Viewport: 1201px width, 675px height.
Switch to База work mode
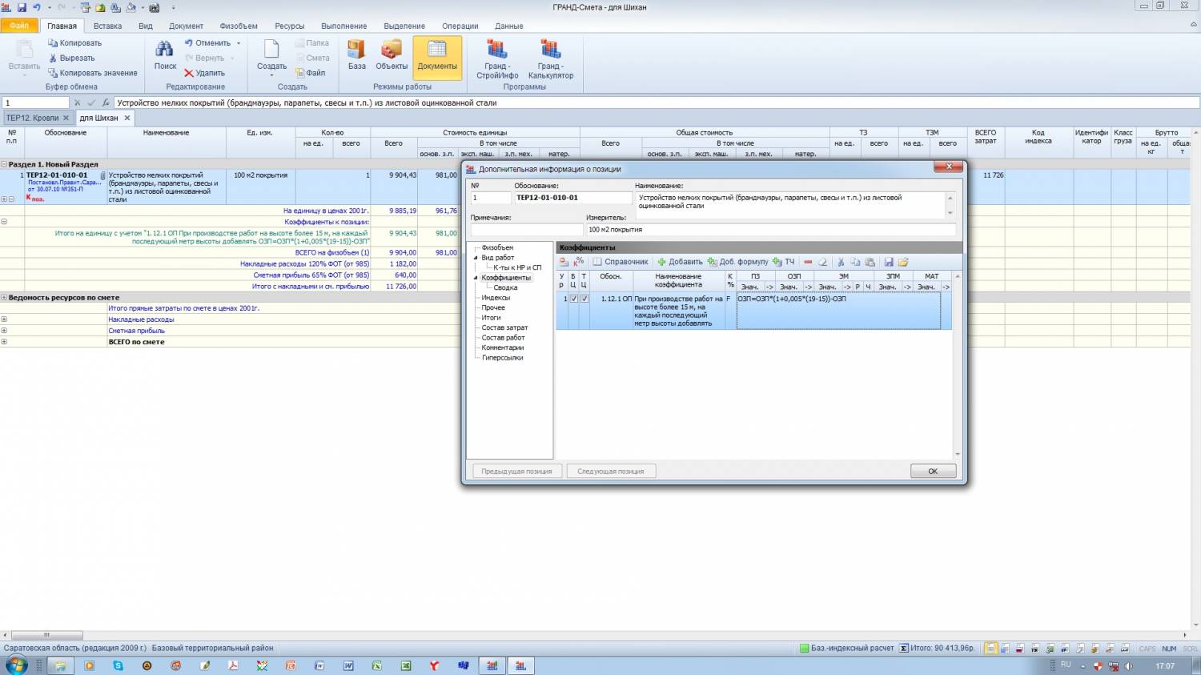coord(357,54)
